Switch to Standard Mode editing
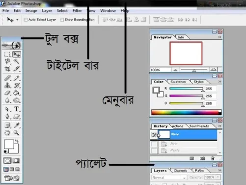The width and height of the screenshot is (246, 185). pos(7,160)
